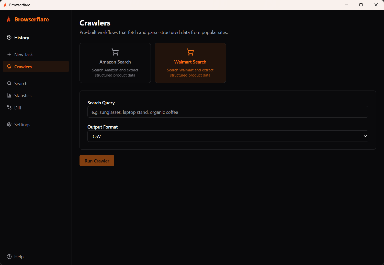Viewport: 384px width, 265px height.
Task: Minimize the Browserflare window
Action: point(346,5)
